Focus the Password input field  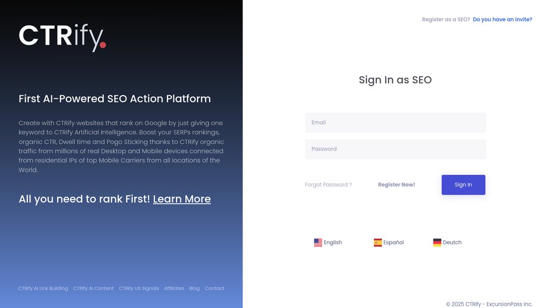coord(395,149)
